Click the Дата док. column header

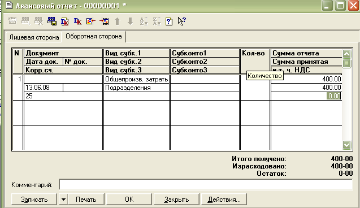[44, 62]
